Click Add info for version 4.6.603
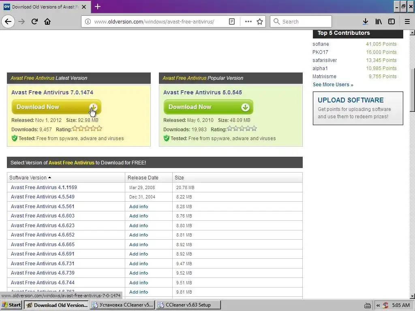 coord(139,216)
